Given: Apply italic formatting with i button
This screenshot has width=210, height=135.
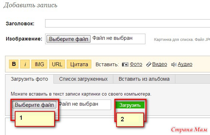Looking at the screenshot, I should (x=25, y=64).
